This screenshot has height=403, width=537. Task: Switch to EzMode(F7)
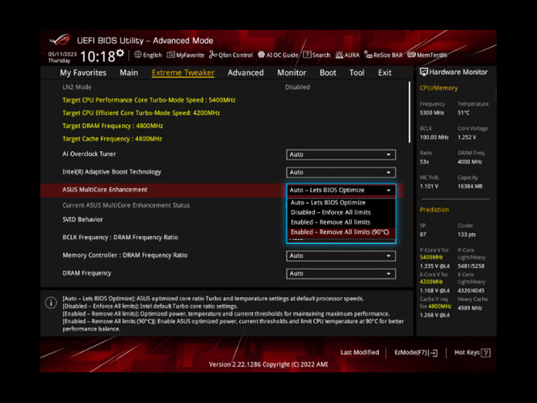[x=416, y=353]
